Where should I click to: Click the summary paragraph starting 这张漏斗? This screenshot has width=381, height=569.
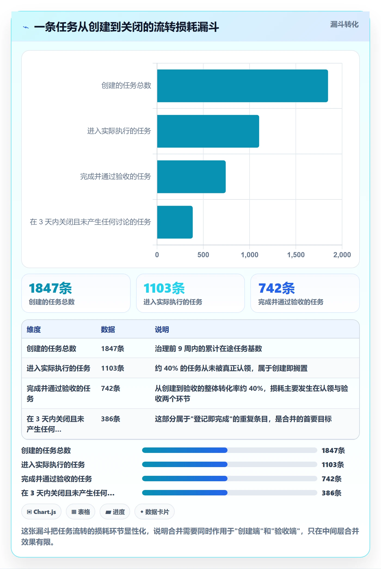pyautogui.click(x=190, y=536)
